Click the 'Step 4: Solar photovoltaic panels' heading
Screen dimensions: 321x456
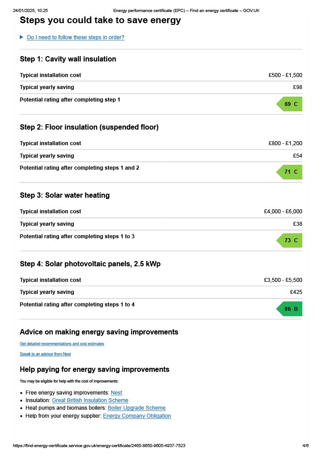click(x=90, y=264)
